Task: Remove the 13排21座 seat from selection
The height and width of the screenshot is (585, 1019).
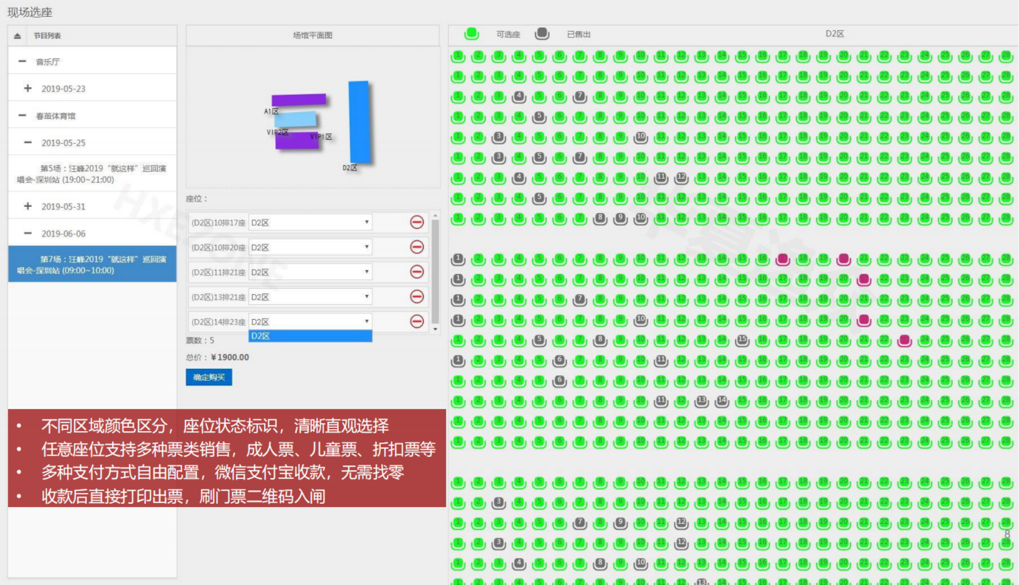Action: pos(416,297)
